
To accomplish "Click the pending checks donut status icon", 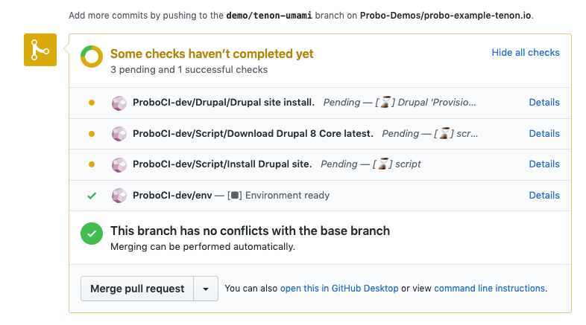I will [x=92, y=56].
